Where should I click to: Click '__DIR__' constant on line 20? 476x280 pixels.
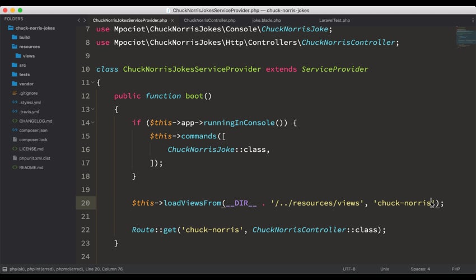click(x=241, y=203)
